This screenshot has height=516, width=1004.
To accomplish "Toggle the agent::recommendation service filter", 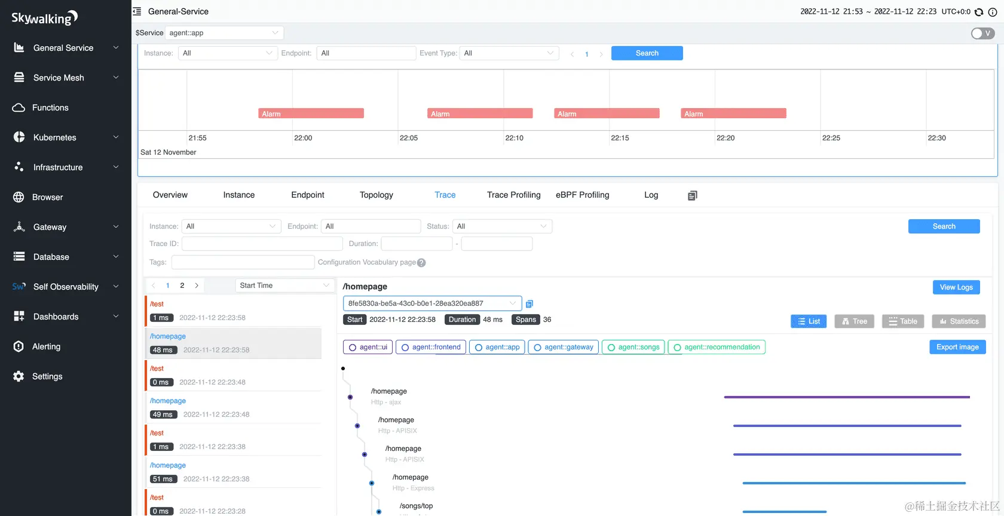I will click(717, 347).
